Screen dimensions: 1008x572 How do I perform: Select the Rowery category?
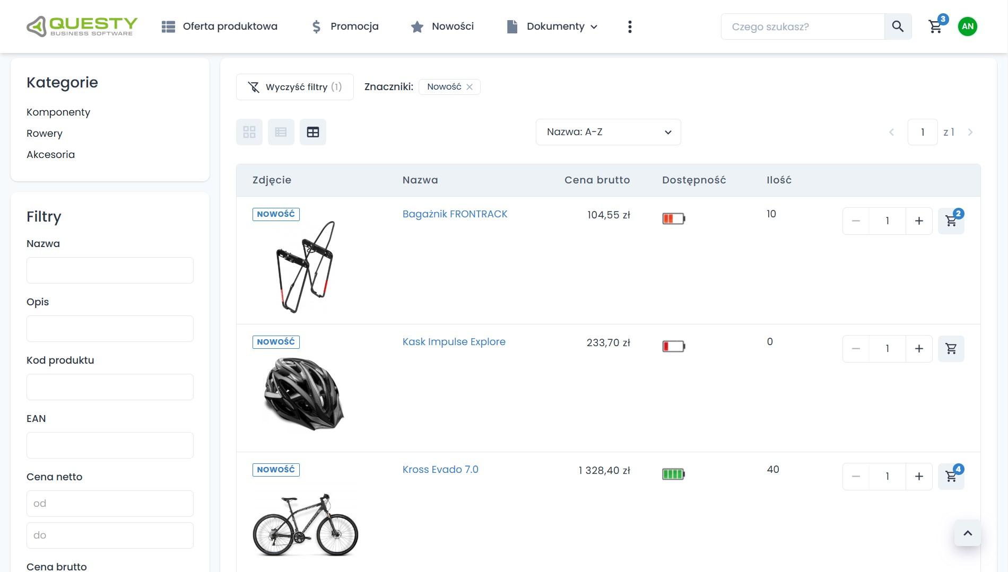[45, 133]
